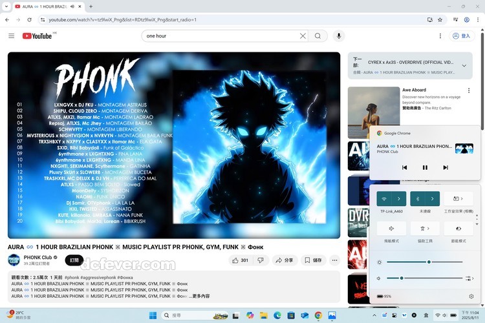
Task: Open the PHONK Club channel avatar
Action: [14, 260]
